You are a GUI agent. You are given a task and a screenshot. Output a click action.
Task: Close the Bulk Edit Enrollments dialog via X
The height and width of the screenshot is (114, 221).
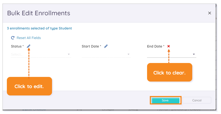[x=209, y=13]
